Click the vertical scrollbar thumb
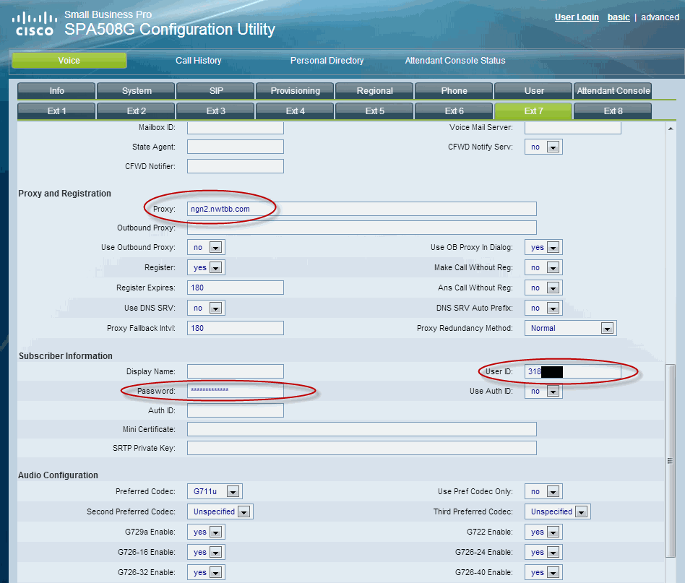Viewport: 685px width, 583px height. [x=670, y=461]
